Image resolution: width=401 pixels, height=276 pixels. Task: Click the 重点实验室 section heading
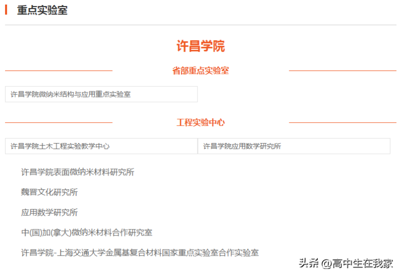[42, 10]
